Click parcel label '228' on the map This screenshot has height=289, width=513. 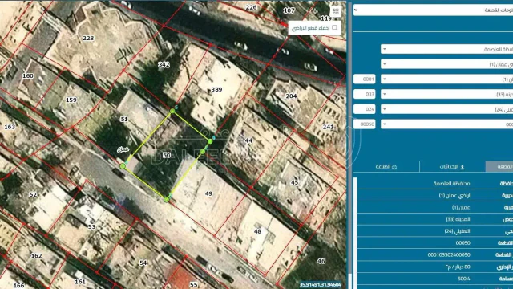pos(88,38)
